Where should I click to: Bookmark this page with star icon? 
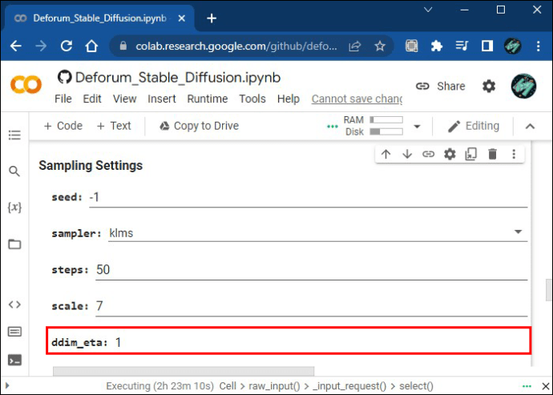[380, 46]
